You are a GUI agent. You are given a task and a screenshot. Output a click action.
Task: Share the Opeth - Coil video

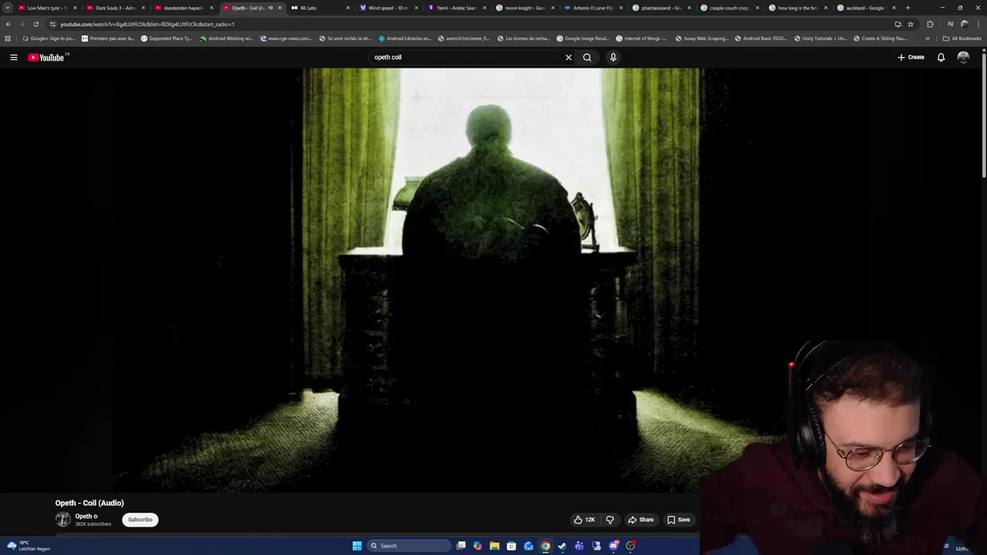click(x=641, y=520)
